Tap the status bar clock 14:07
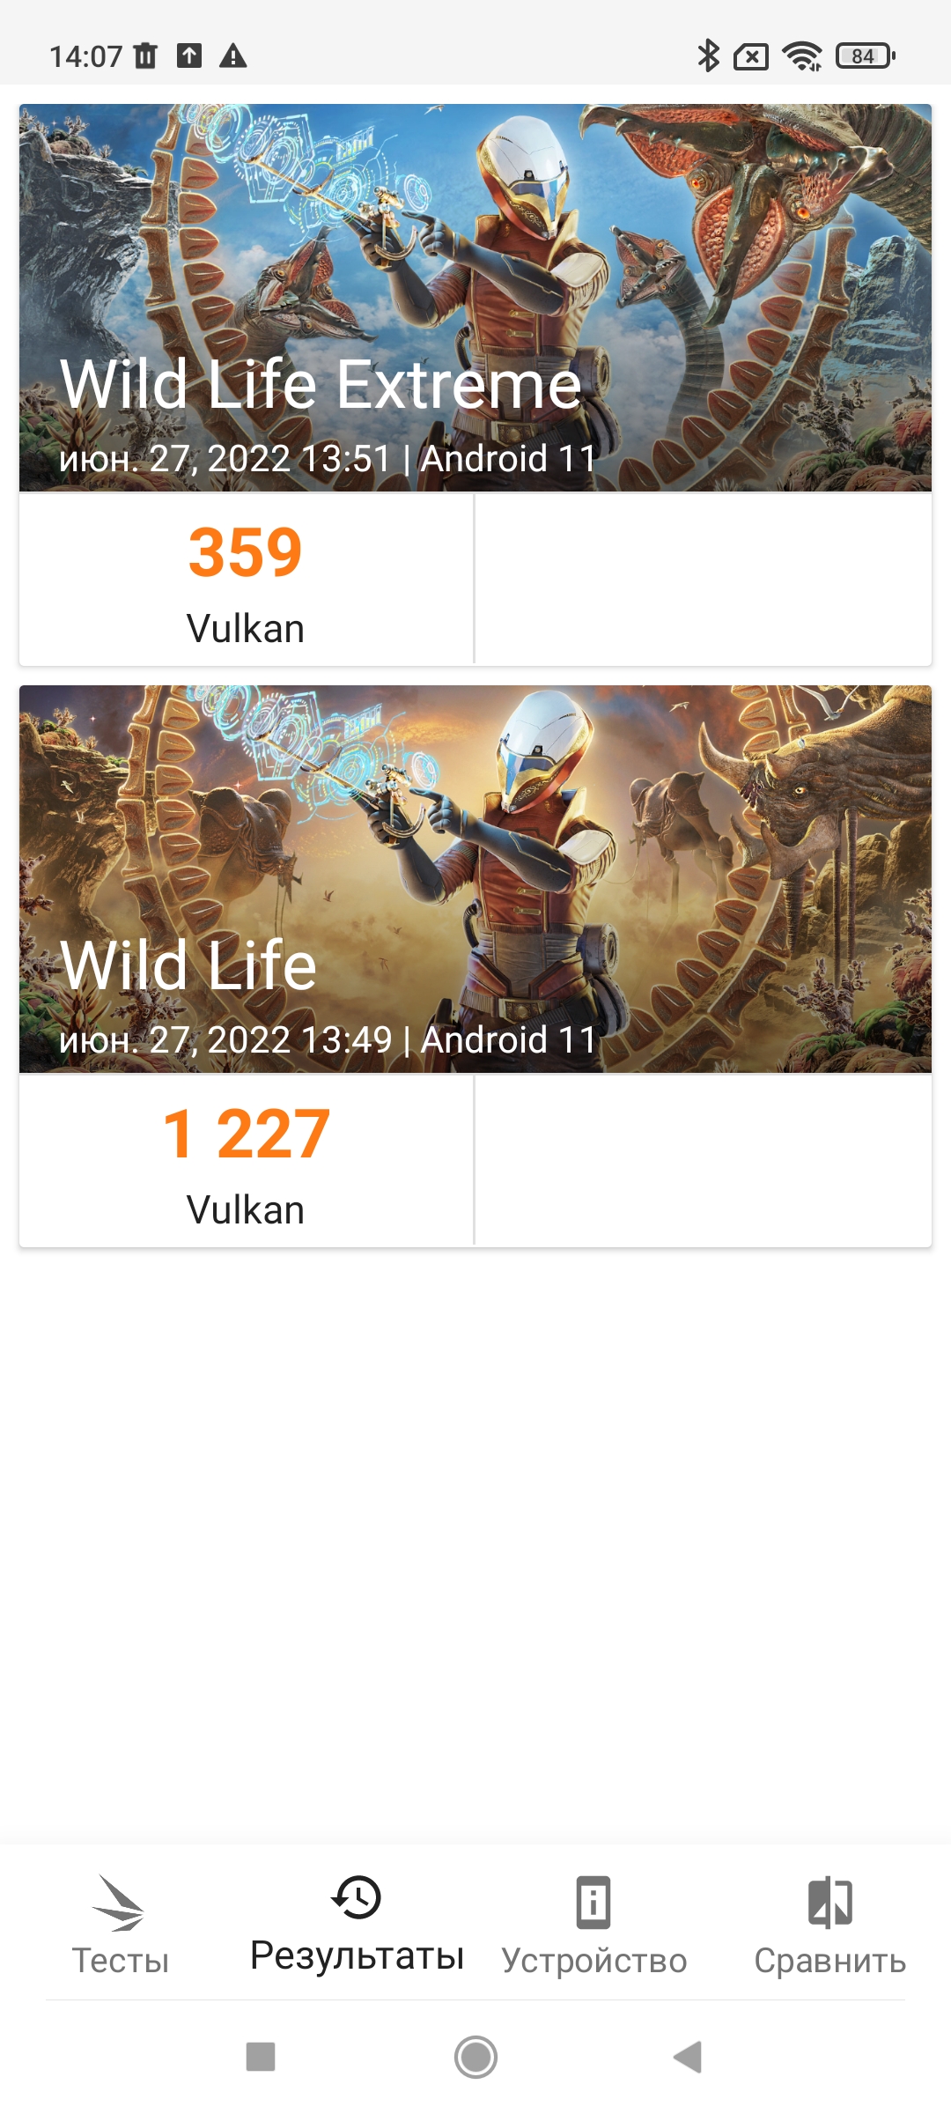This screenshot has width=951, height=2114. click(x=85, y=56)
